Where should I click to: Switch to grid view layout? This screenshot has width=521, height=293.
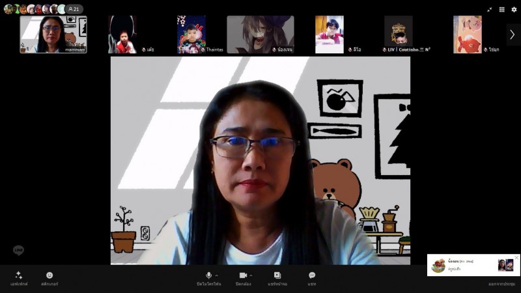tap(501, 10)
